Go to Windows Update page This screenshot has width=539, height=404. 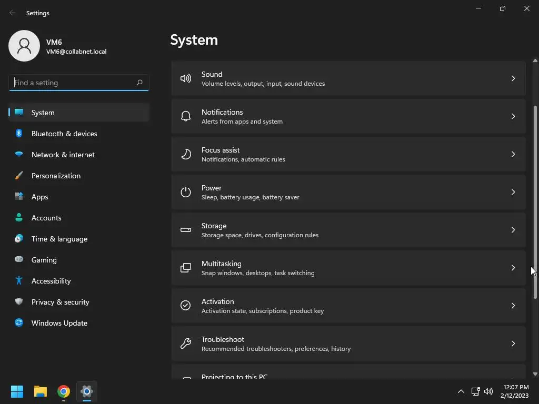click(x=59, y=323)
